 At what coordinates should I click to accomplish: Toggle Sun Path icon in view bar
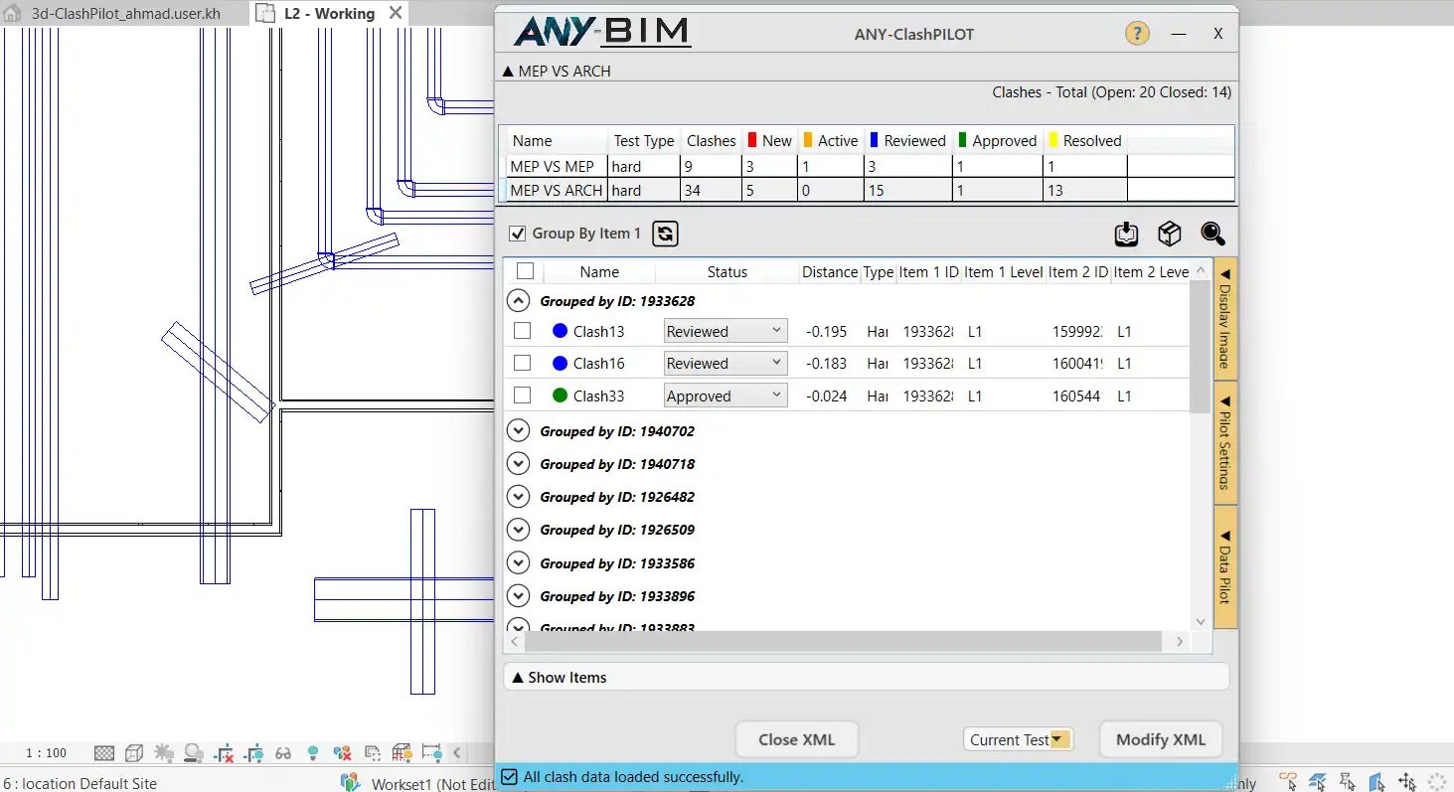(x=164, y=753)
